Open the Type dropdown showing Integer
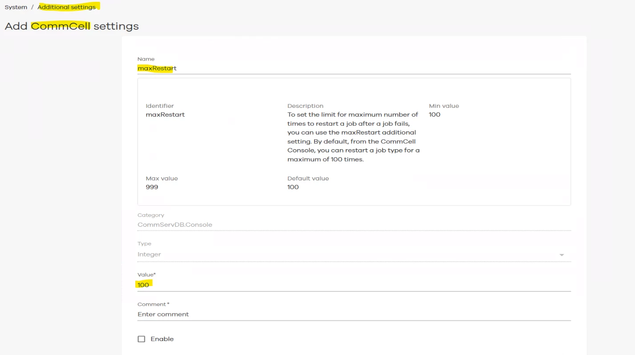 click(x=354, y=254)
